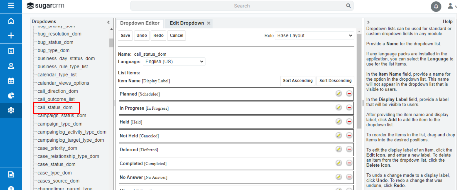Select campainglog_activity_type_dom
Viewport: 457px width, 190px height.
[72, 132]
